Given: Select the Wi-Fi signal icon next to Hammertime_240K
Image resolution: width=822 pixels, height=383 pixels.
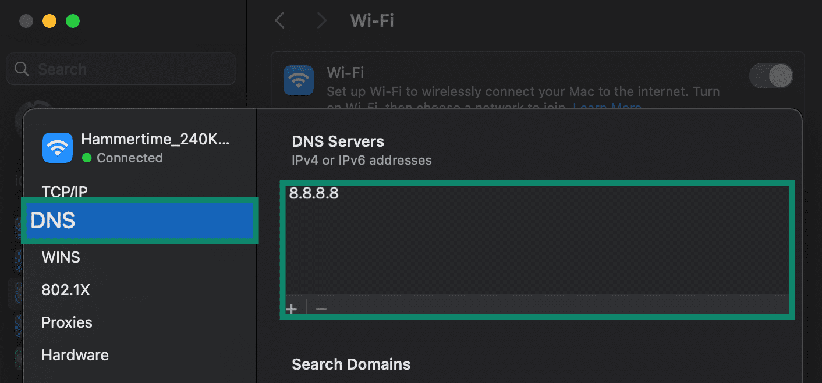Looking at the screenshot, I should tap(57, 147).
